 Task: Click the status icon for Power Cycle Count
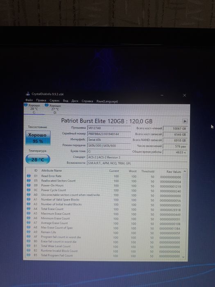click(x=29, y=190)
